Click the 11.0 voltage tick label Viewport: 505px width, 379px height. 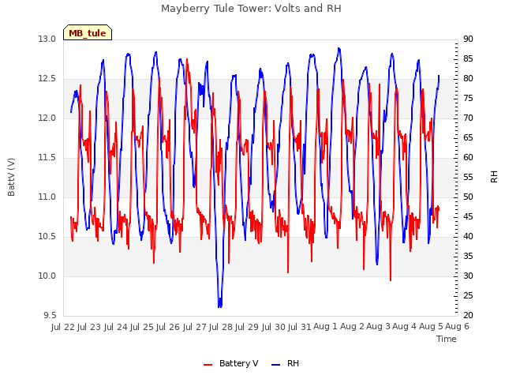click(47, 197)
